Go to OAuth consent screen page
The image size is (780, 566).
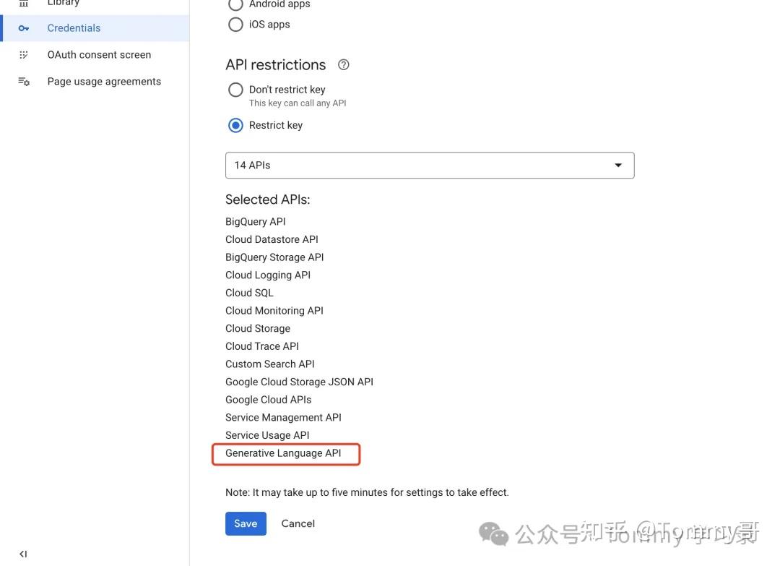(x=99, y=55)
